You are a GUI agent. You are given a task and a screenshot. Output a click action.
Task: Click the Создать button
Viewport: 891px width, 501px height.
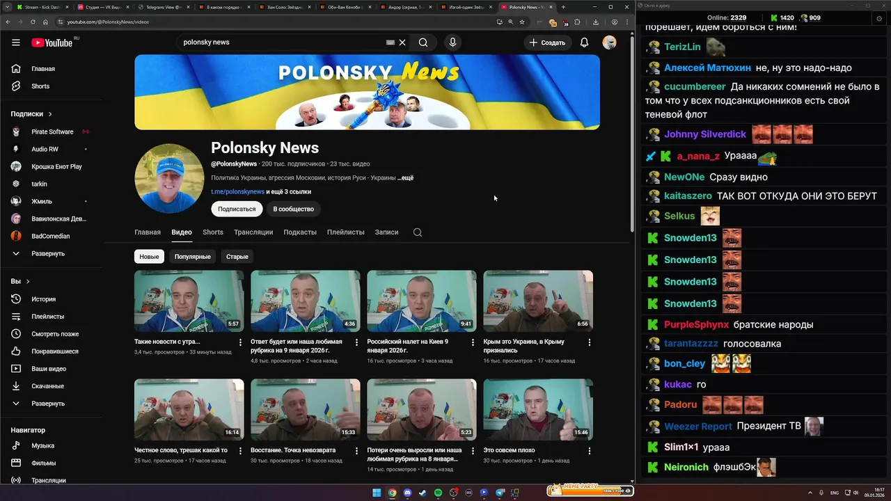click(x=547, y=42)
